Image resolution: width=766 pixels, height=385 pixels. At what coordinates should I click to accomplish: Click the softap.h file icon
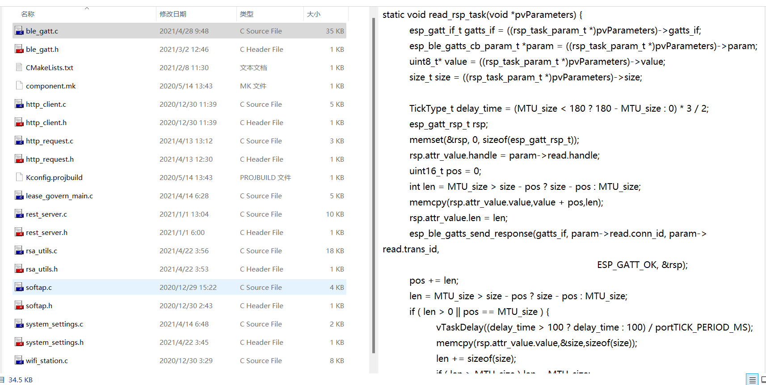click(x=19, y=305)
